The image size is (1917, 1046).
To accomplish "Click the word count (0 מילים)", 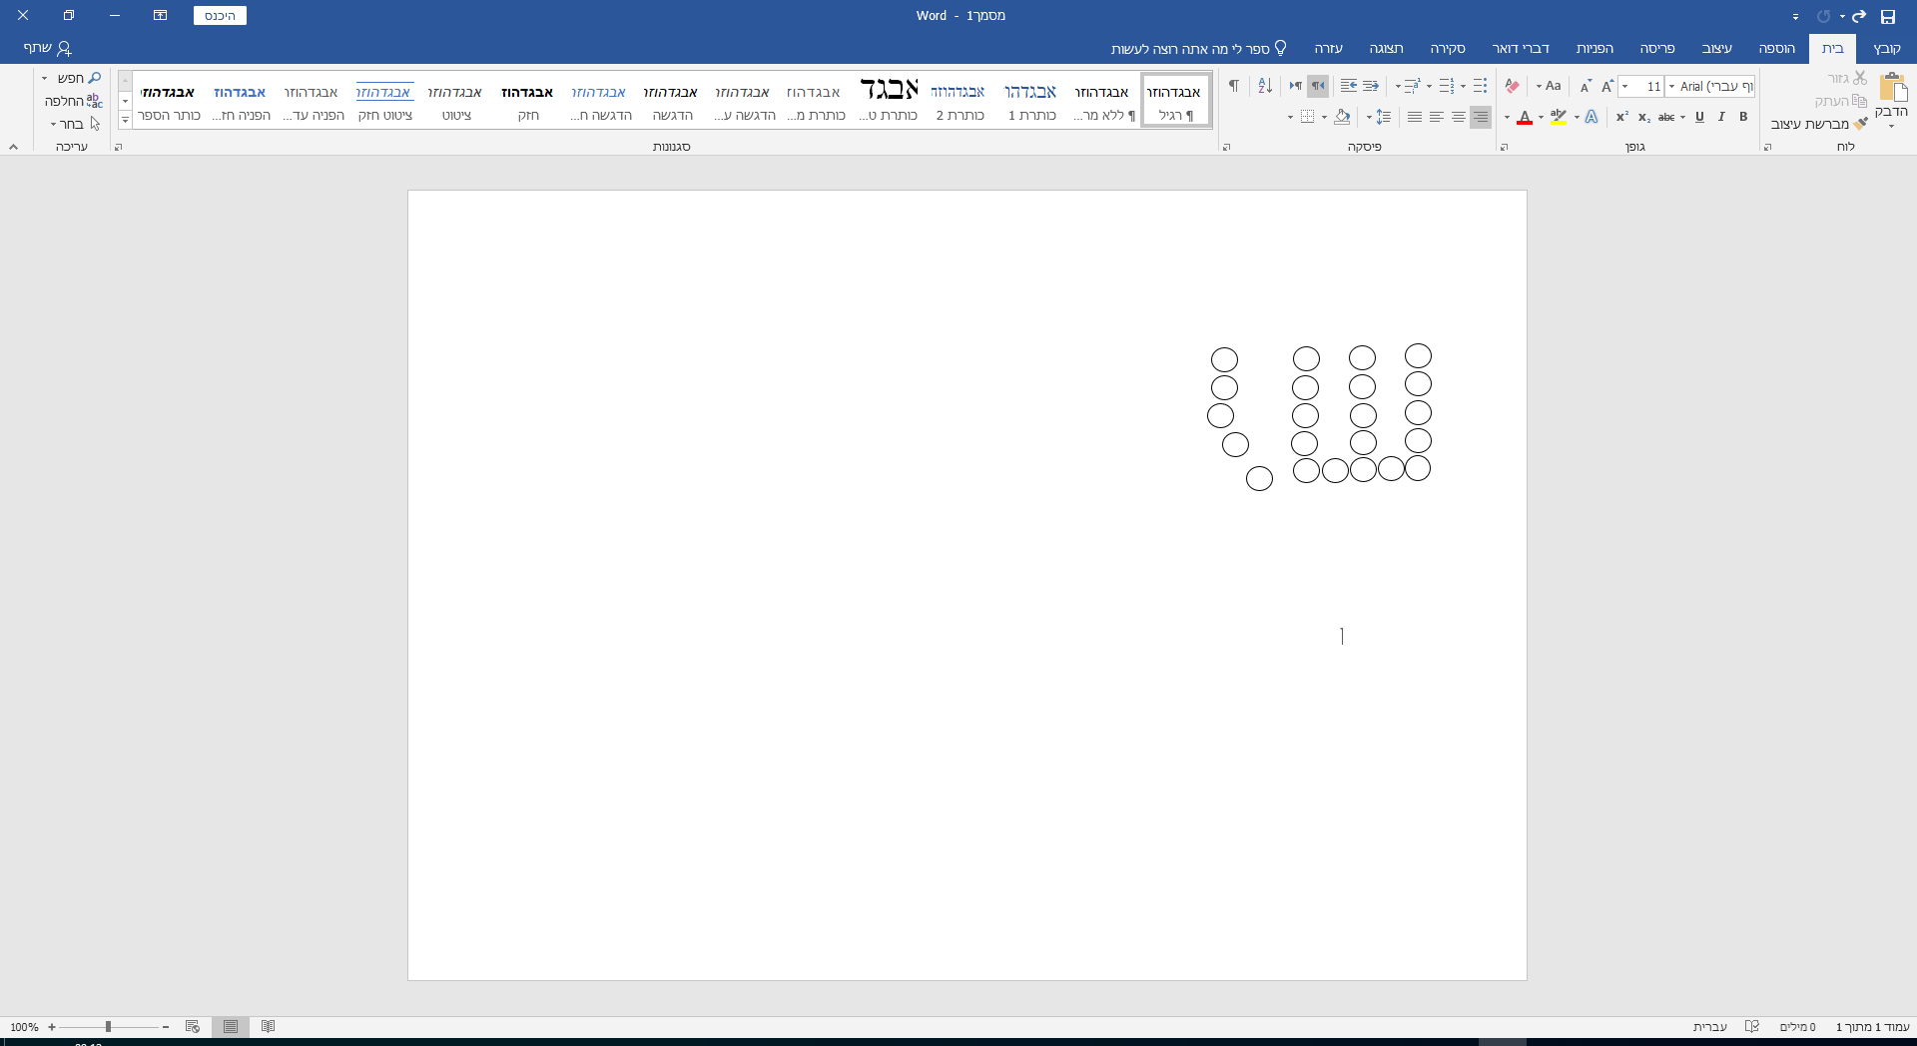I will (1797, 1027).
